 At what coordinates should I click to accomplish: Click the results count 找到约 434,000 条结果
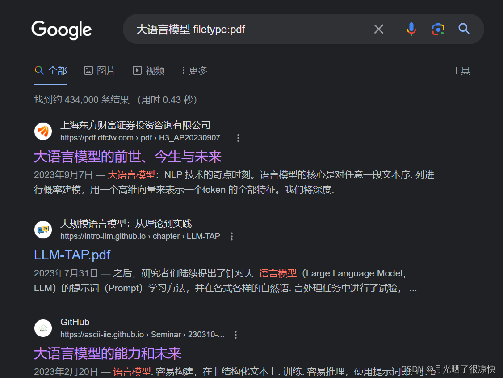point(82,100)
